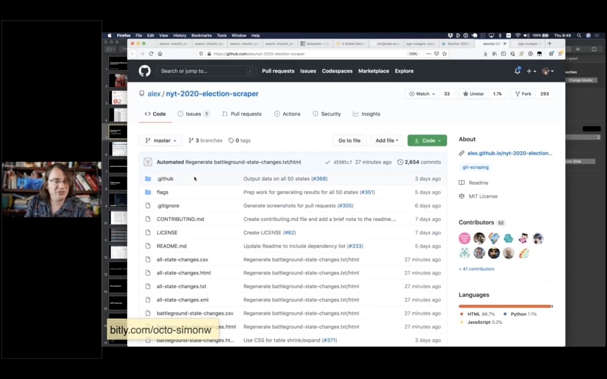Open the GitHub logo homepage icon
607x379 pixels.
point(145,71)
